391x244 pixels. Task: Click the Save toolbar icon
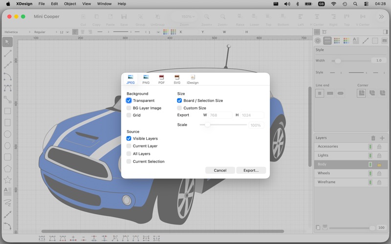[x=124, y=17]
